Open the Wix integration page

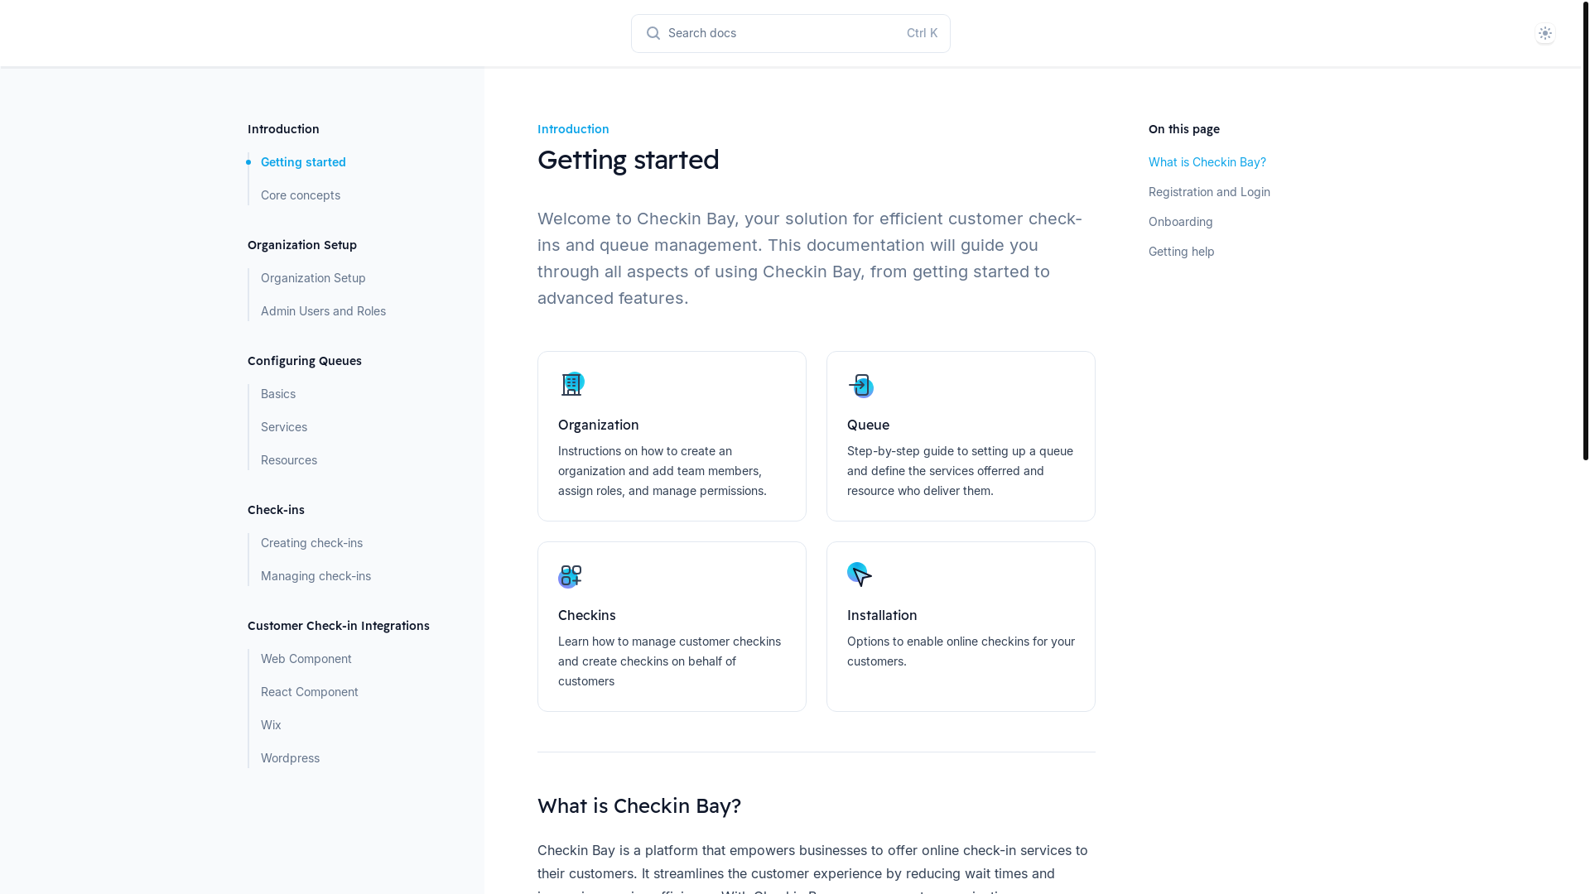point(271,725)
